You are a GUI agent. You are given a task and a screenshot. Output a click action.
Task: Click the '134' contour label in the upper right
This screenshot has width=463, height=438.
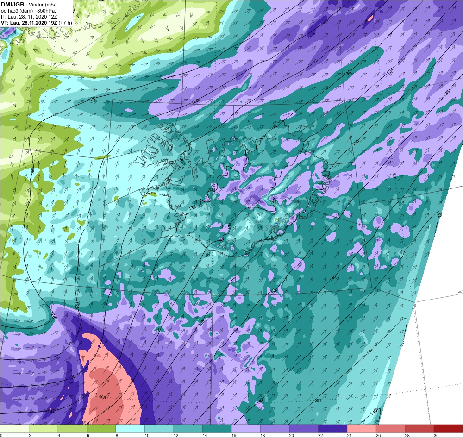click(390, 70)
